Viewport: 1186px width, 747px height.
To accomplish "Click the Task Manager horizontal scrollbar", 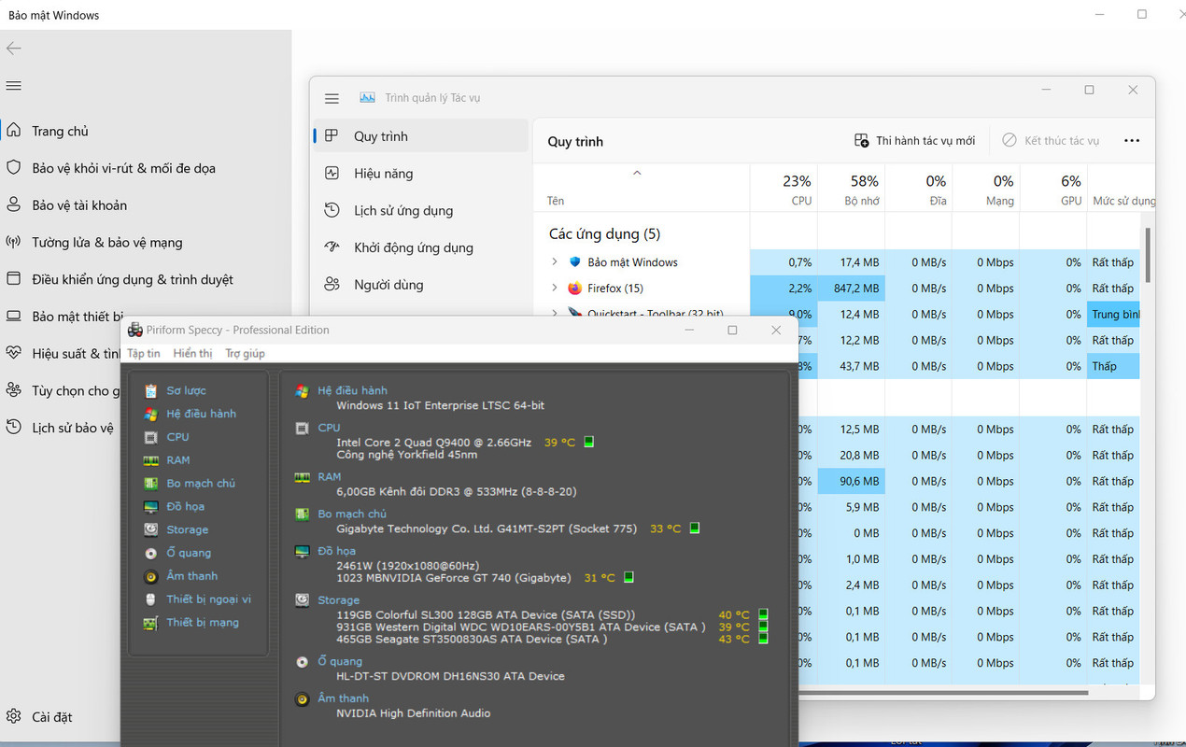I will 941,693.
